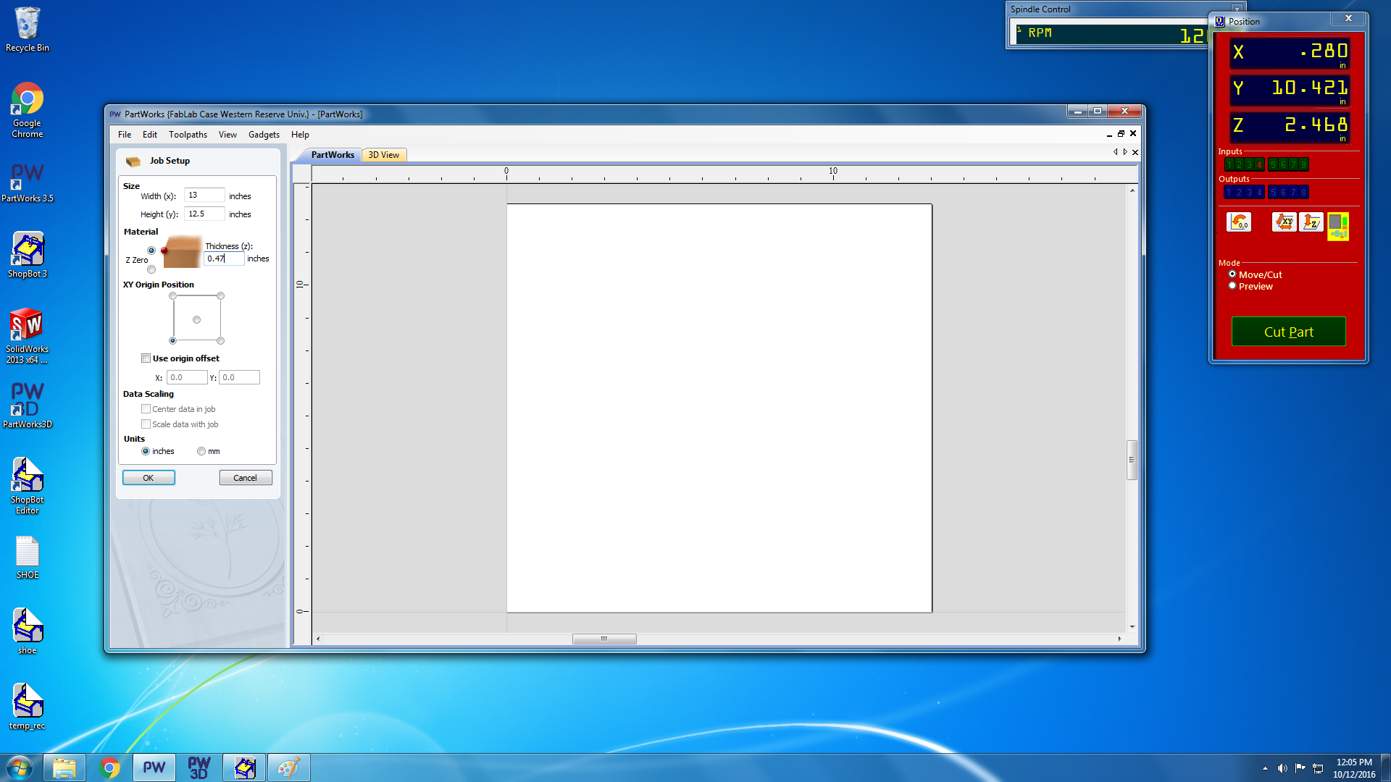Open the ShopBot 3 desktop shortcut

pyautogui.click(x=28, y=255)
